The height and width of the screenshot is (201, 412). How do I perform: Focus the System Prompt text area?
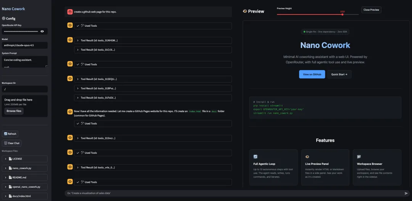(x=25, y=62)
